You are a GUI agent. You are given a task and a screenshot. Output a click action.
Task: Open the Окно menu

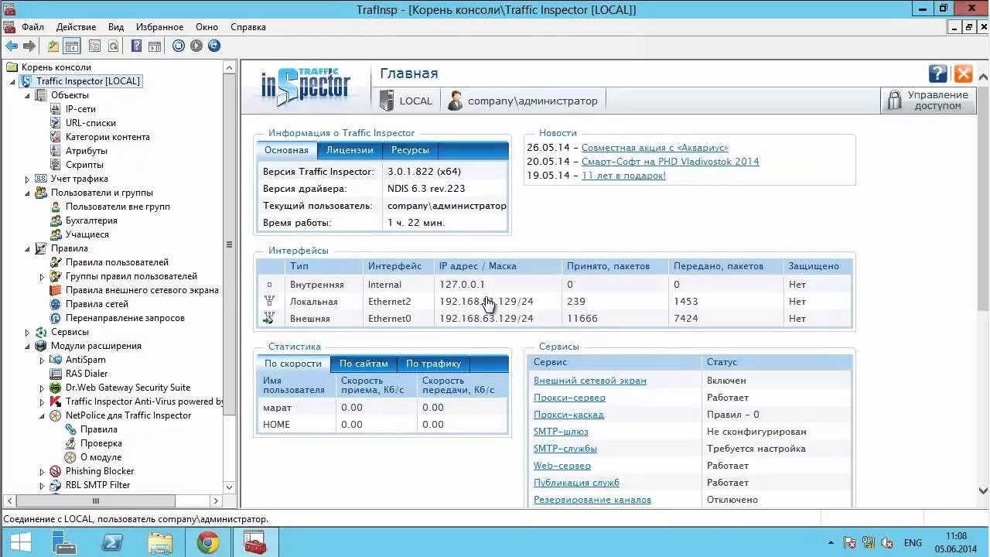[x=207, y=27]
